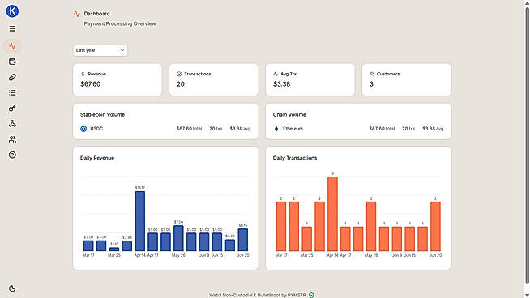Click the $67.60 total in Stablecoin Volume

[x=189, y=129]
